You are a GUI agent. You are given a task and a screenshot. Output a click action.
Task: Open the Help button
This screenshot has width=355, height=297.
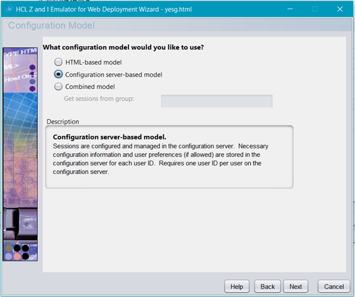pyautogui.click(x=236, y=286)
